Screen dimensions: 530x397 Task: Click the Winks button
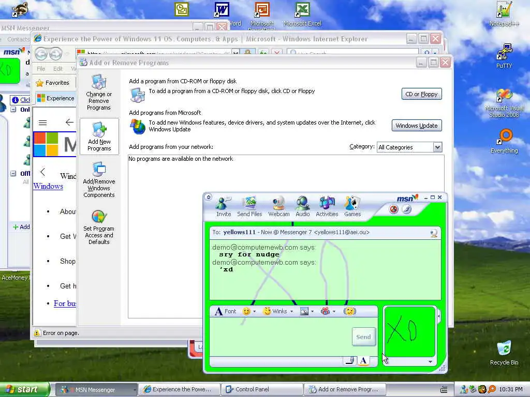tap(275, 311)
